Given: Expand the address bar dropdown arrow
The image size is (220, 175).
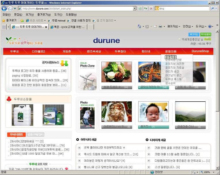Looking at the screenshot, I should pos(134,9).
